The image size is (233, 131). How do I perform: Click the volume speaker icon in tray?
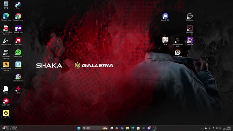point(220,128)
